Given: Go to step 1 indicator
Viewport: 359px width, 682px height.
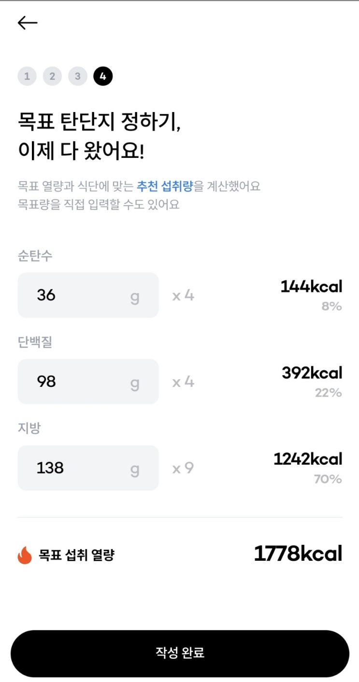Looking at the screenshot, I should (27, 76).
